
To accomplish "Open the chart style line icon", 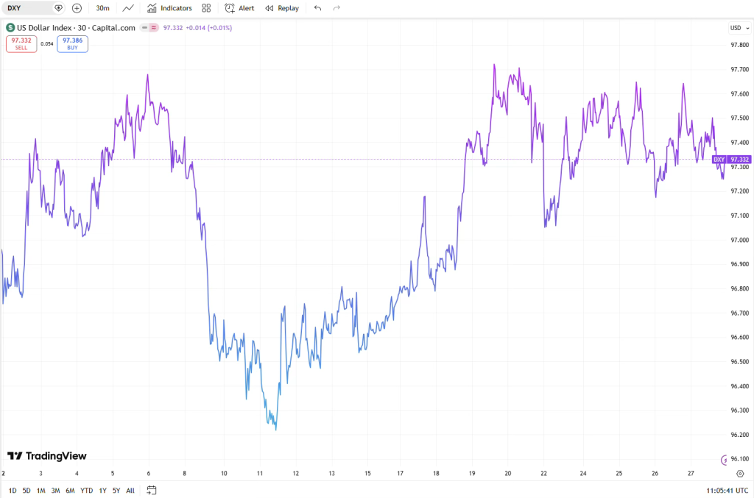I will point(128,8).
